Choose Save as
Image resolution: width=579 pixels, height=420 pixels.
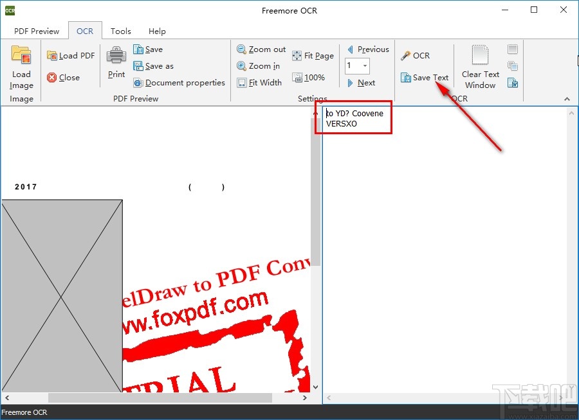coord(153,66)
